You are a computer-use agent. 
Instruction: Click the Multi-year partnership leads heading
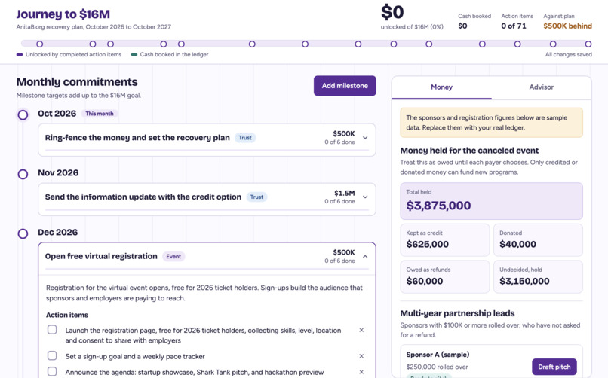pos(458,313)
